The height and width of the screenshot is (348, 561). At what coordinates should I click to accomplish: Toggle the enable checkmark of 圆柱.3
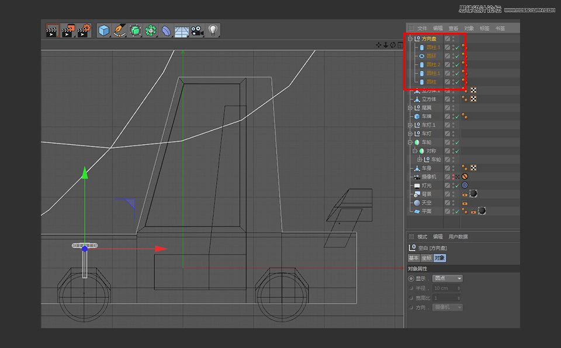pyautogui.click(x=456, y=48)
